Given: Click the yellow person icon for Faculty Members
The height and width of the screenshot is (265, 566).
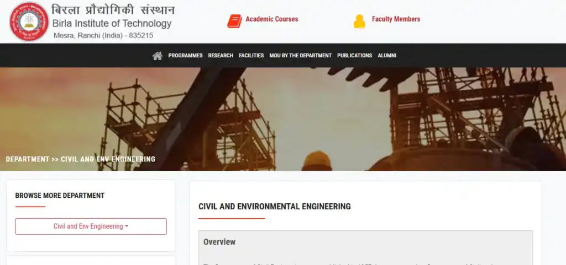Looking at the screenshot, I should click(359, 21).
